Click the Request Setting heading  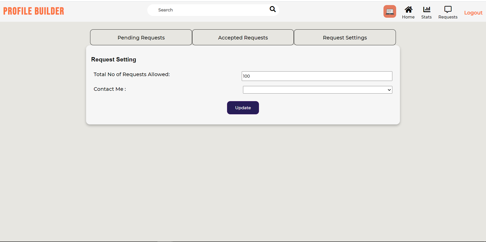point(113,59)
